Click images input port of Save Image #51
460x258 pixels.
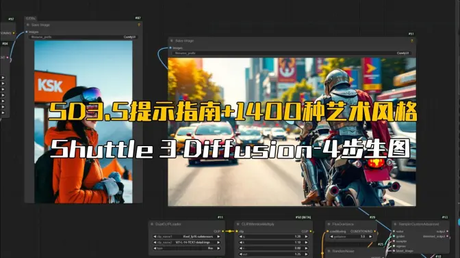coord(170,48)
